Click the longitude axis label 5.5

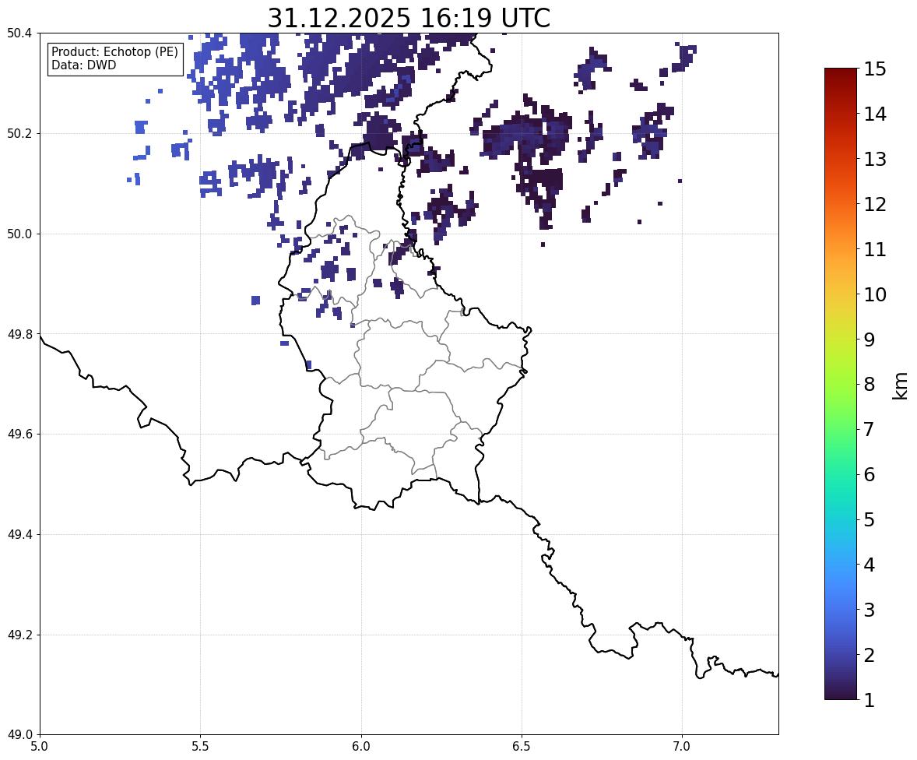201,747
